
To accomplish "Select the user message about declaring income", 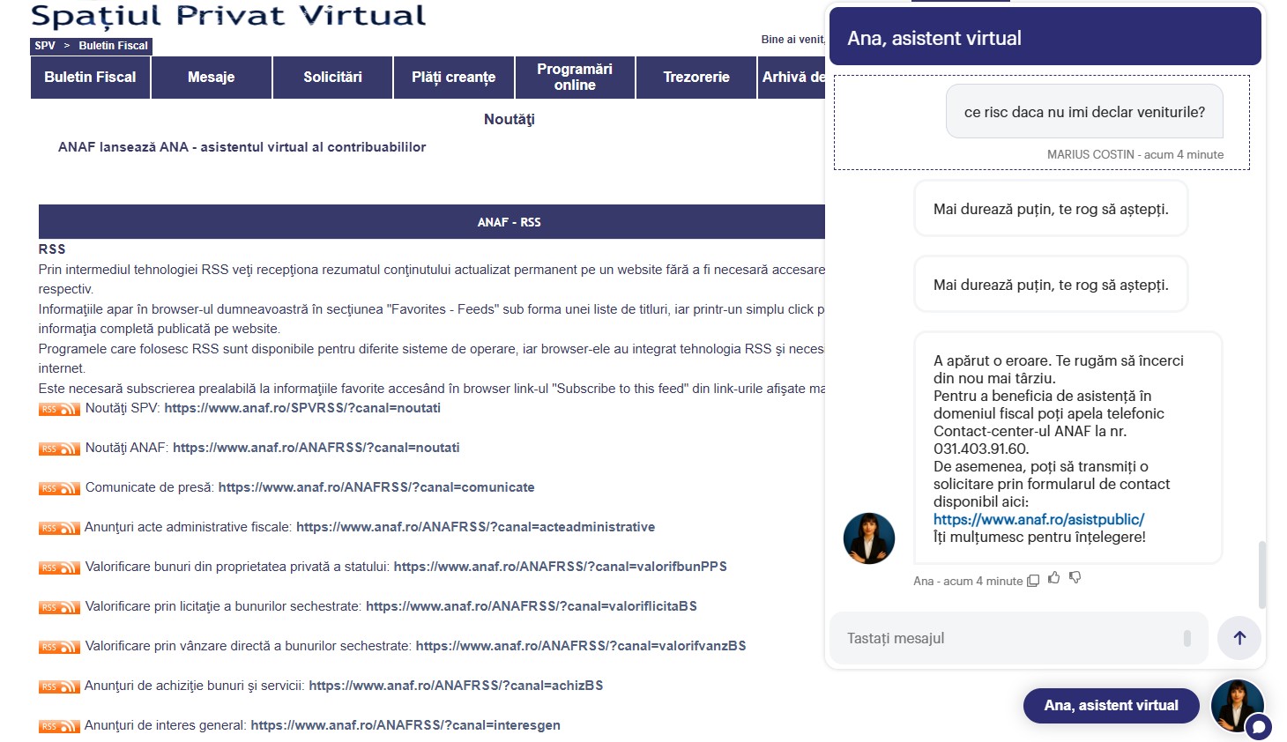I will (1084, 112).
